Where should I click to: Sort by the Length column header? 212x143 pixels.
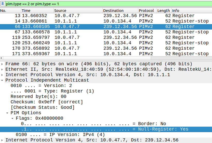164,11
